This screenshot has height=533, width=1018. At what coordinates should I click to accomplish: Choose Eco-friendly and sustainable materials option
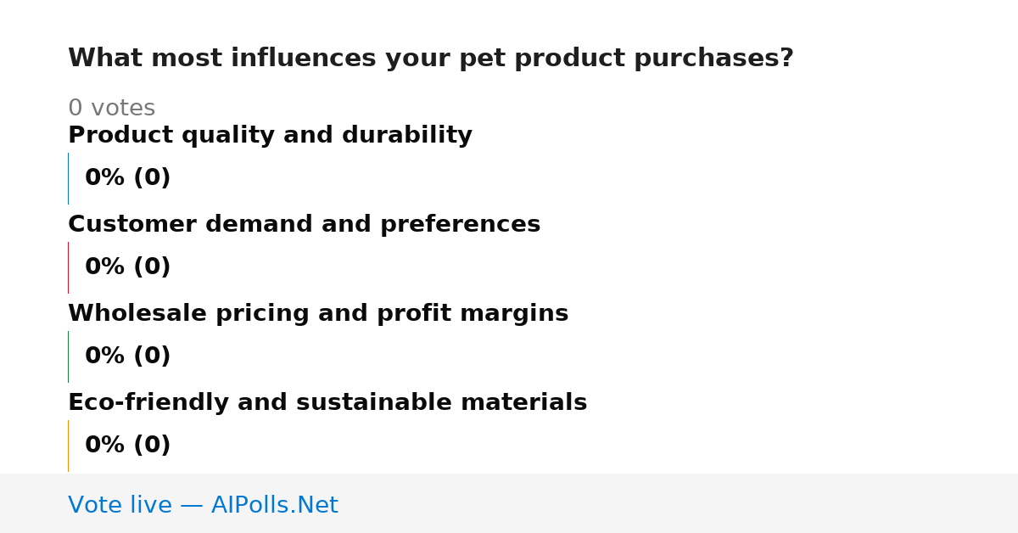(x=327, y=403)
